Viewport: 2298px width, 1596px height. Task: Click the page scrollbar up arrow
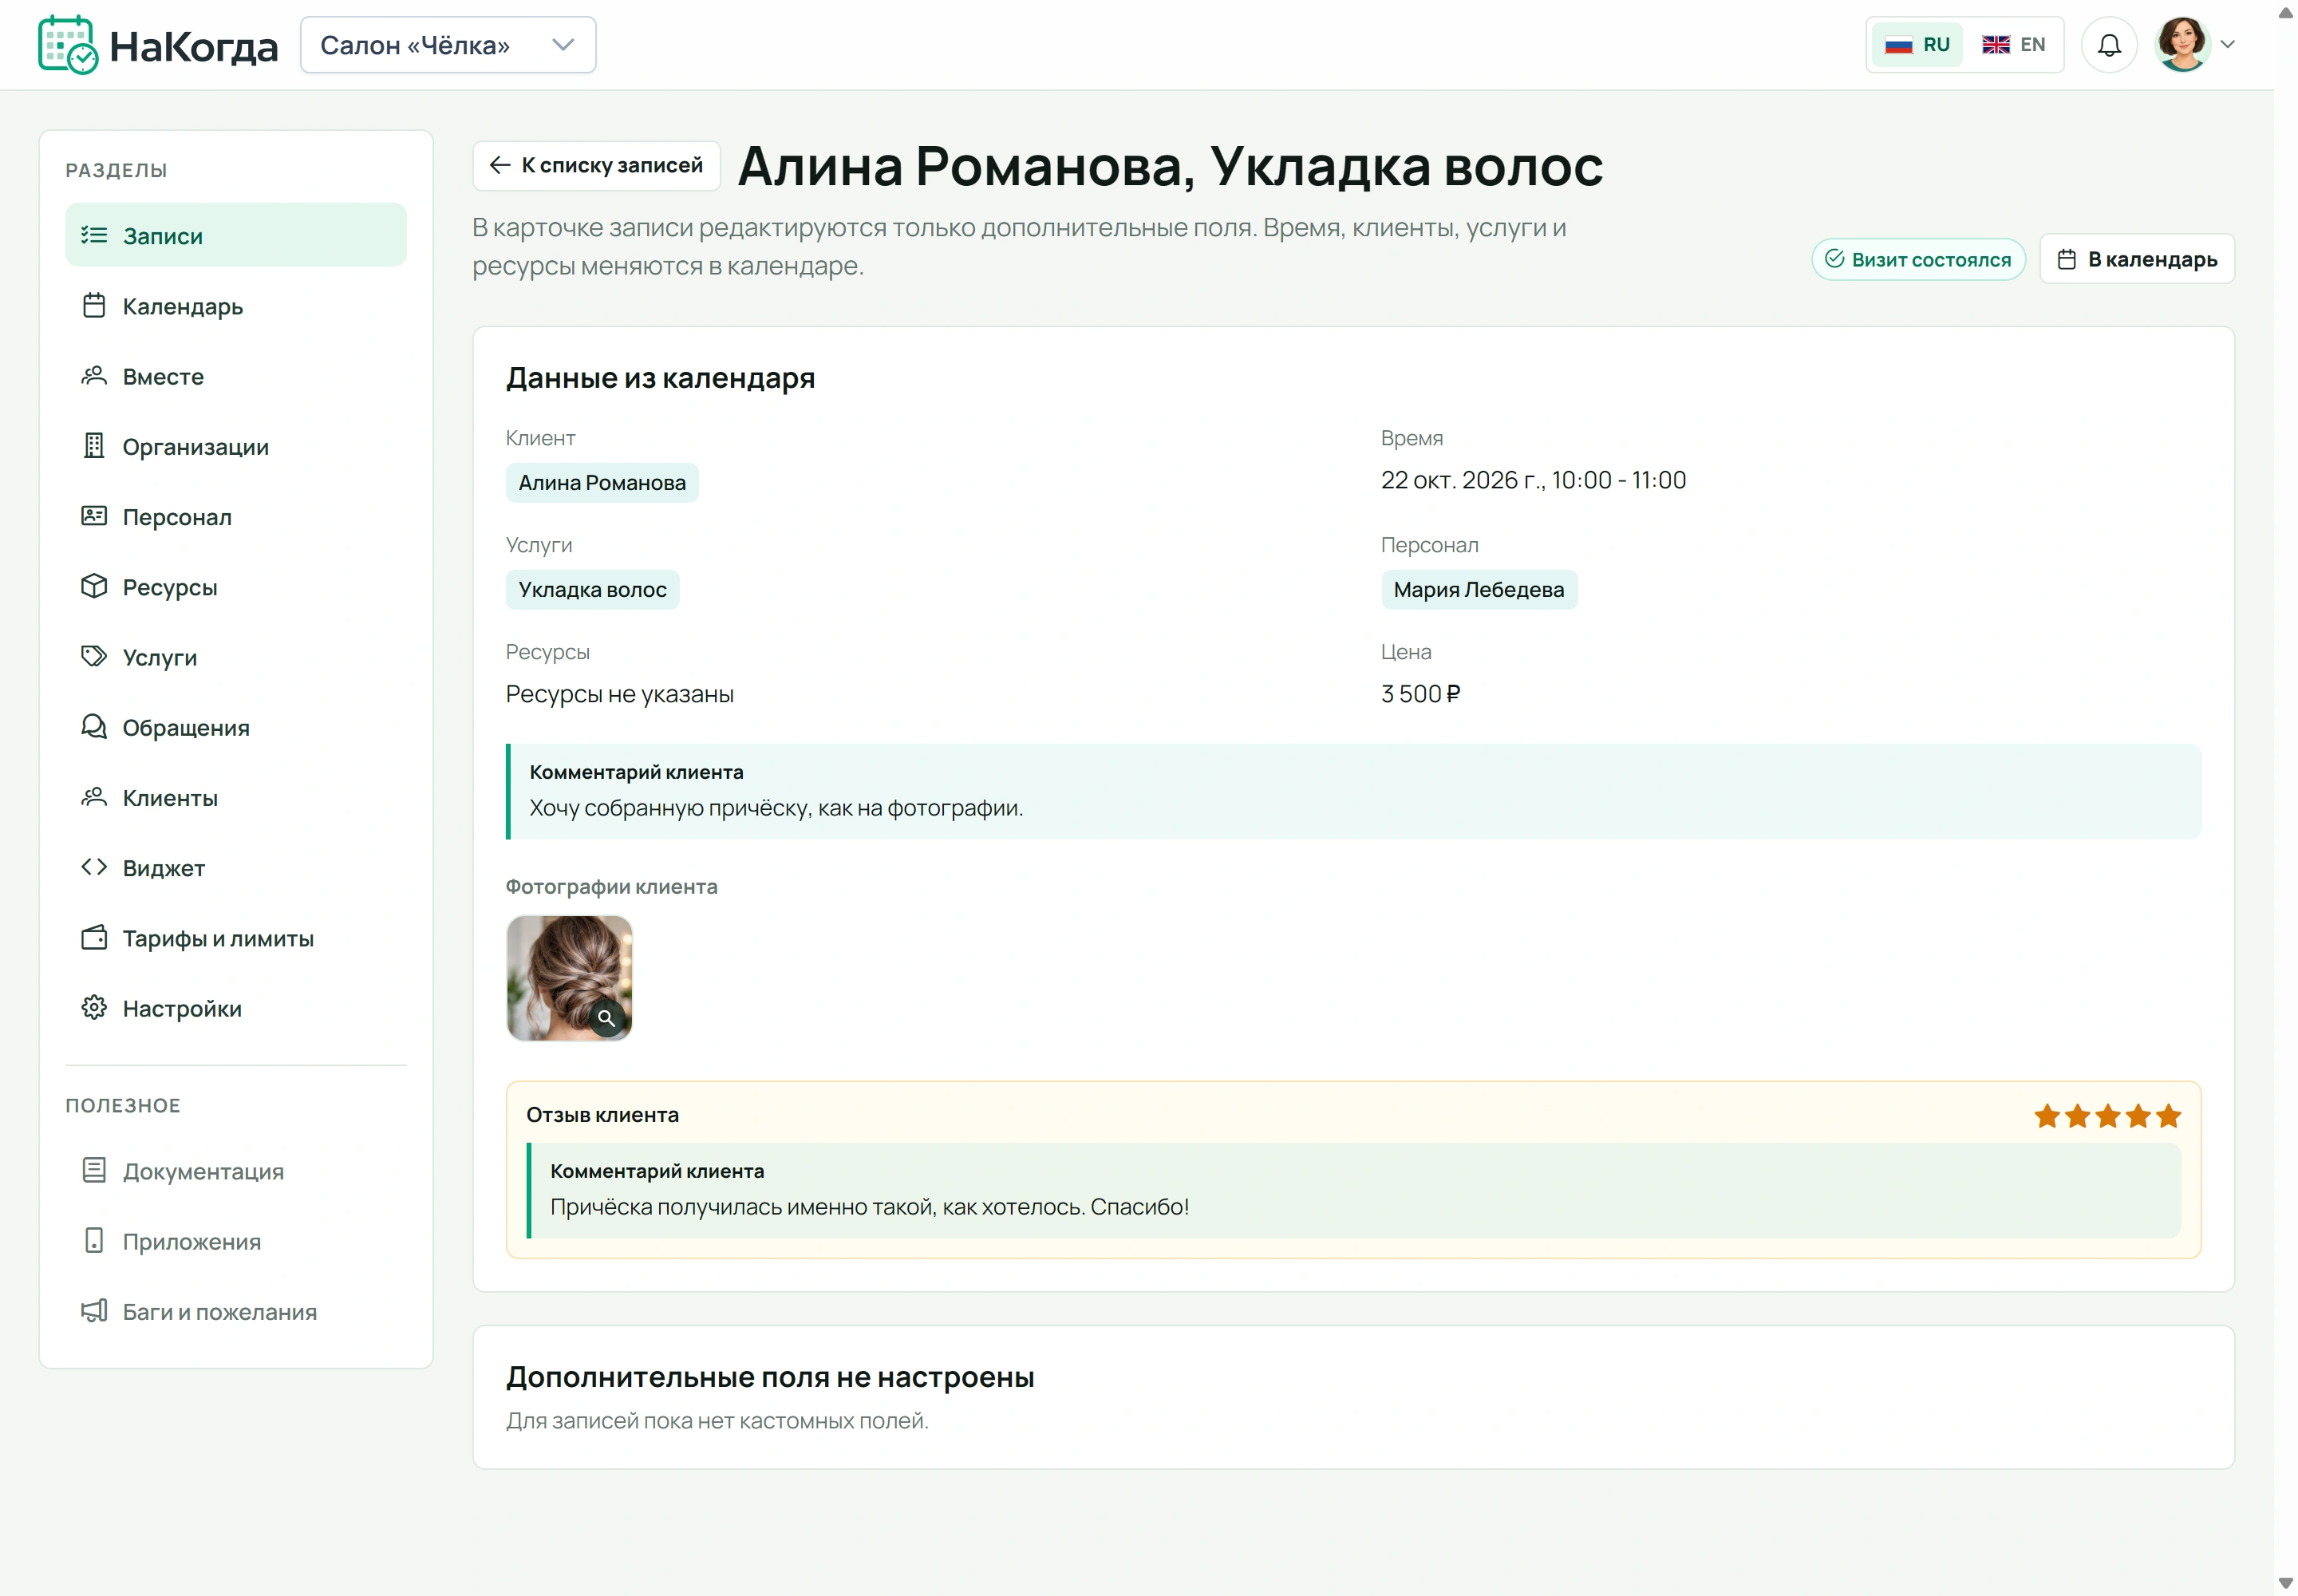coord(2286,13)
